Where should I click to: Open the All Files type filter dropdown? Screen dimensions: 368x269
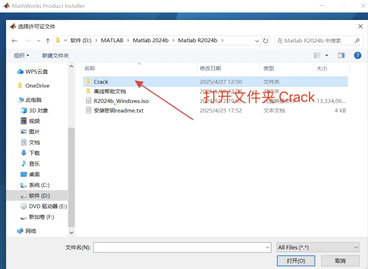(318, 248)
